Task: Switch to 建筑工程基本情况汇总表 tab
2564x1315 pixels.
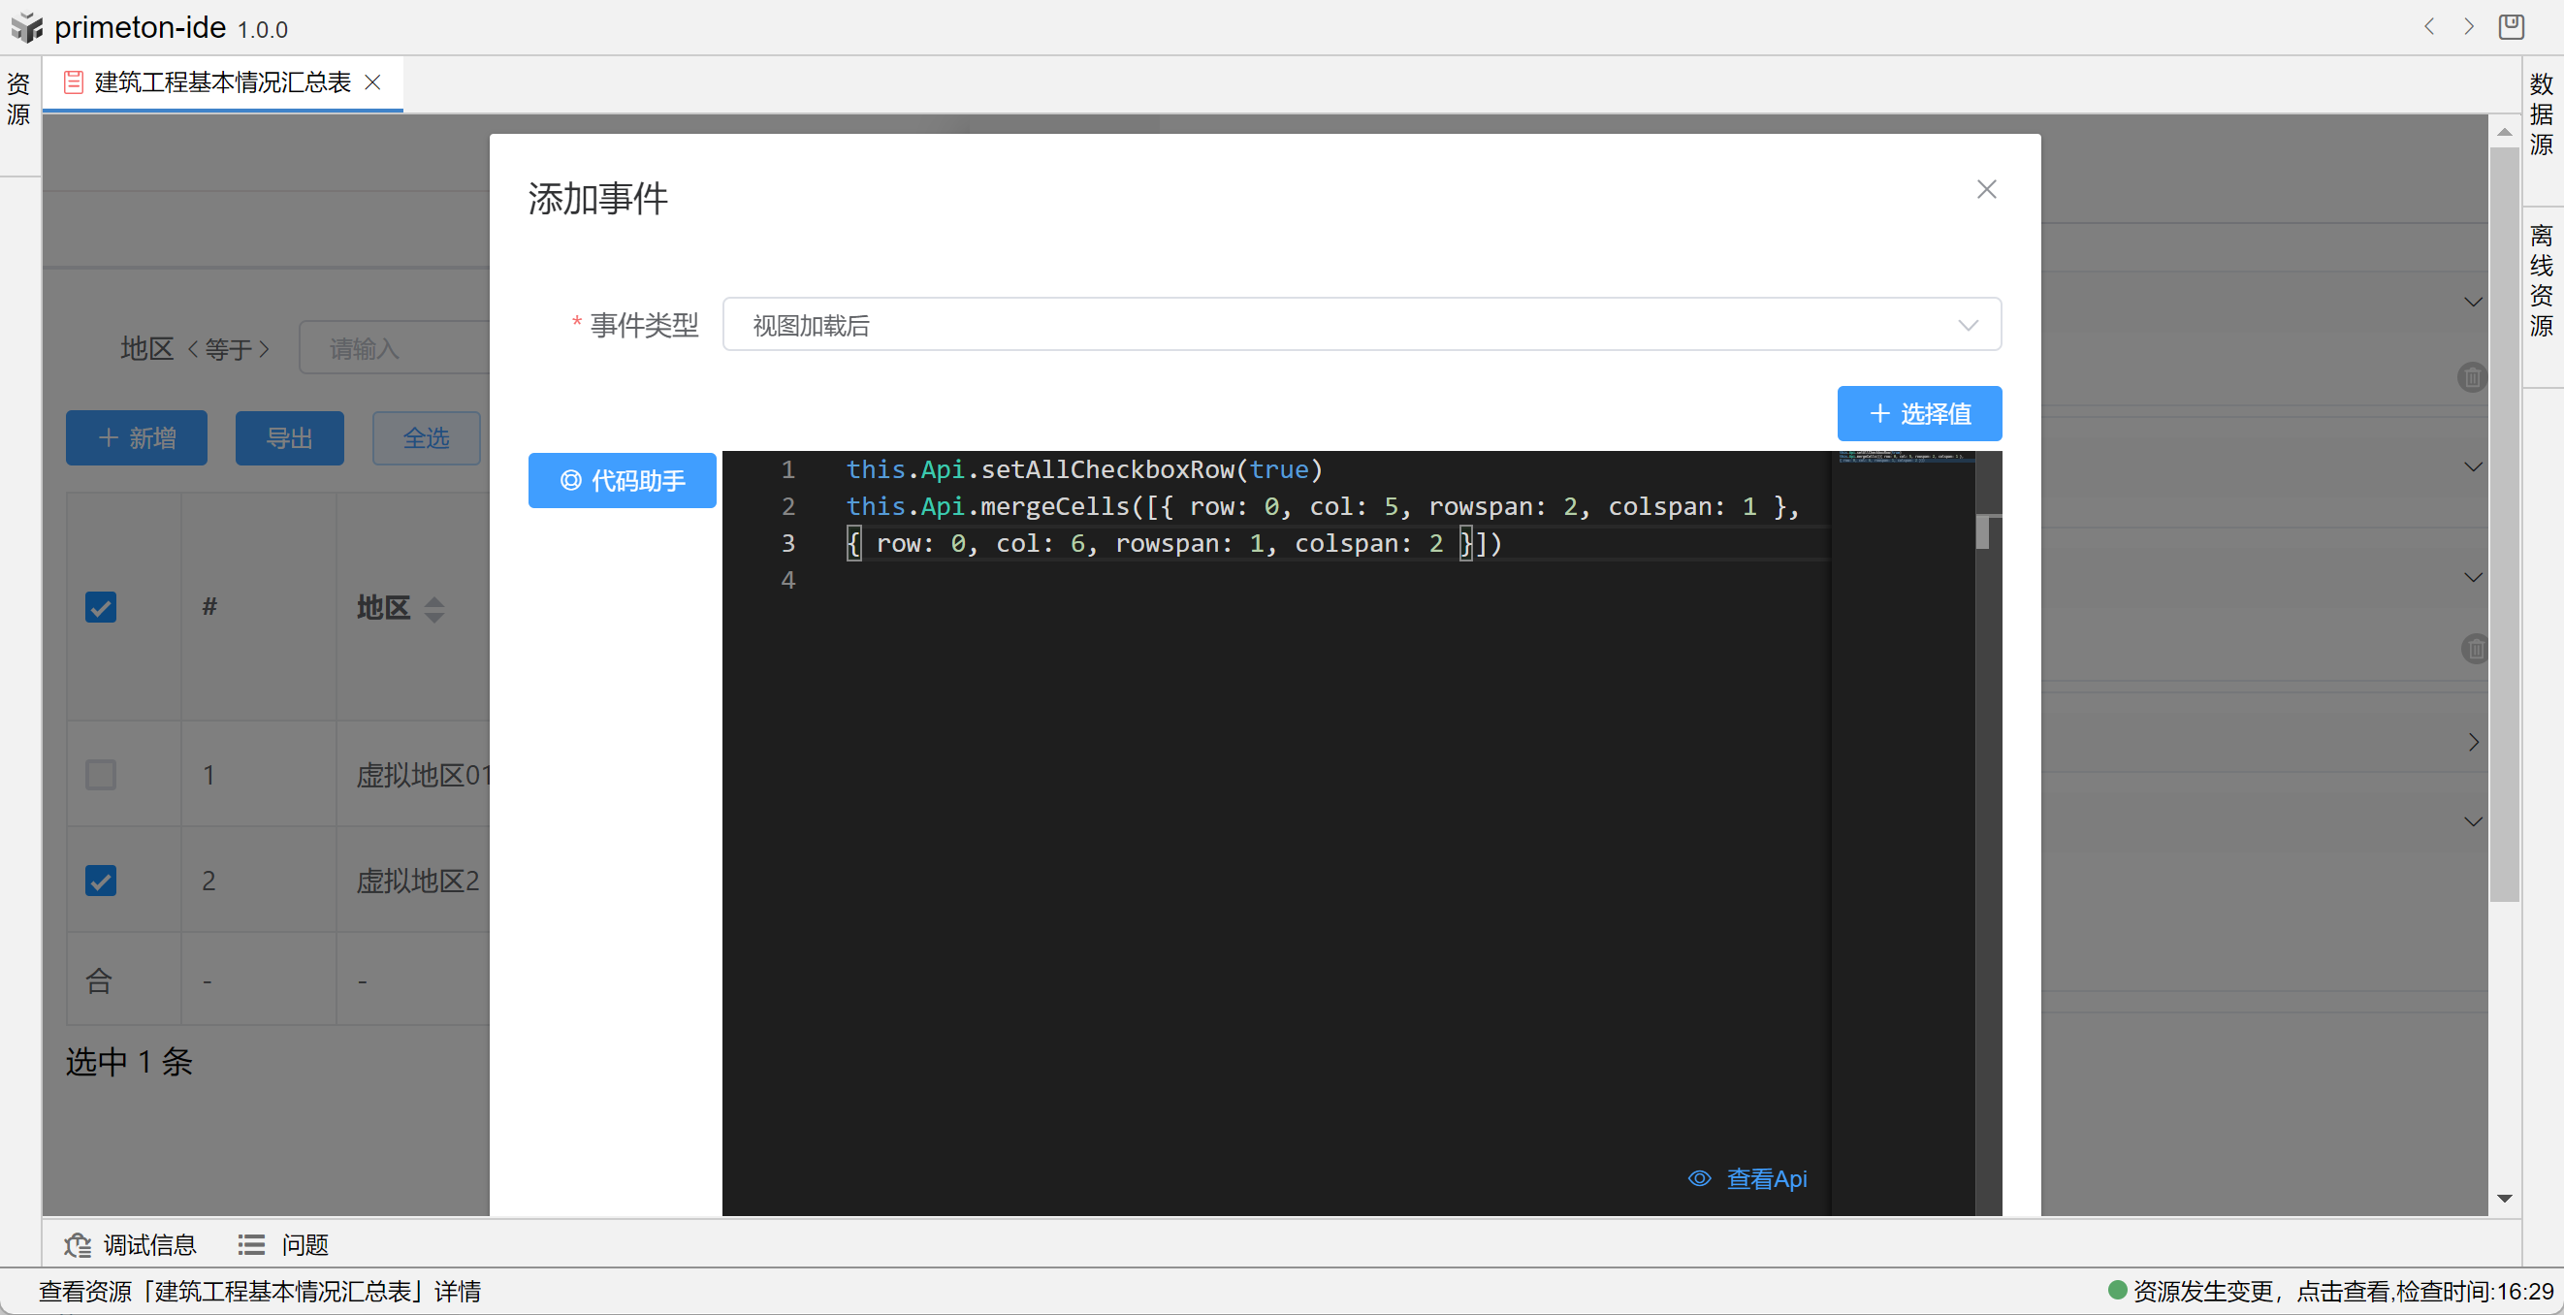Action: tap(221, 82)
